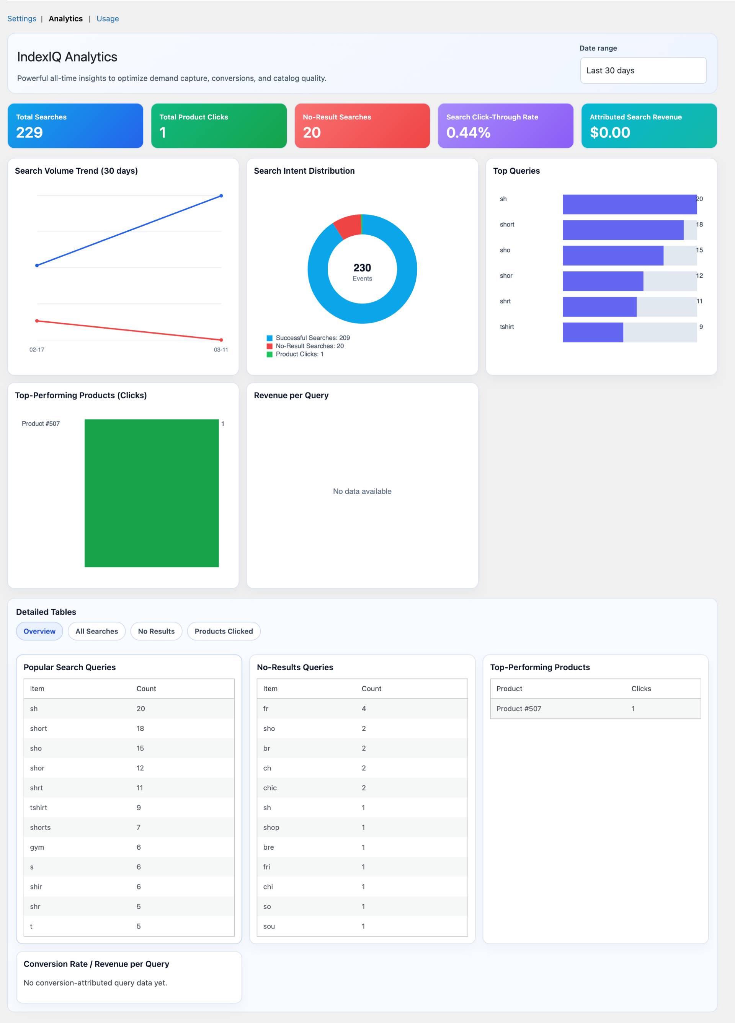Click the 'sh' bar in Top Queries
735x1023 pixels.
pos(629,204)
